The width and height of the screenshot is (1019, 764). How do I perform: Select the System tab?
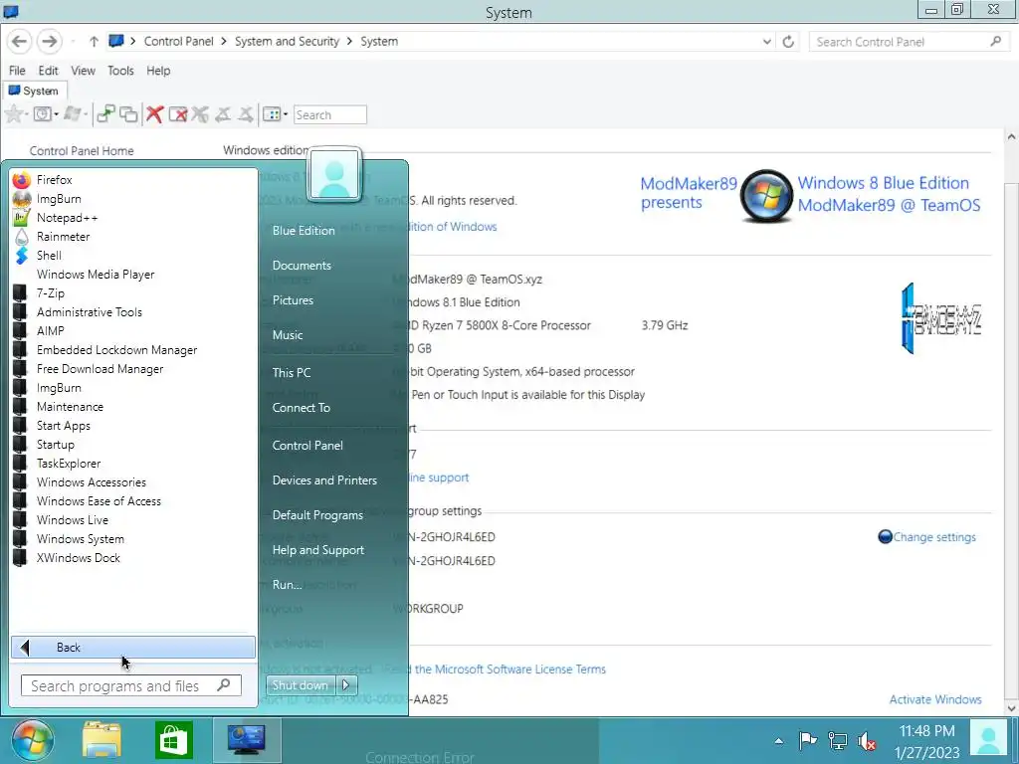point(34,91)
